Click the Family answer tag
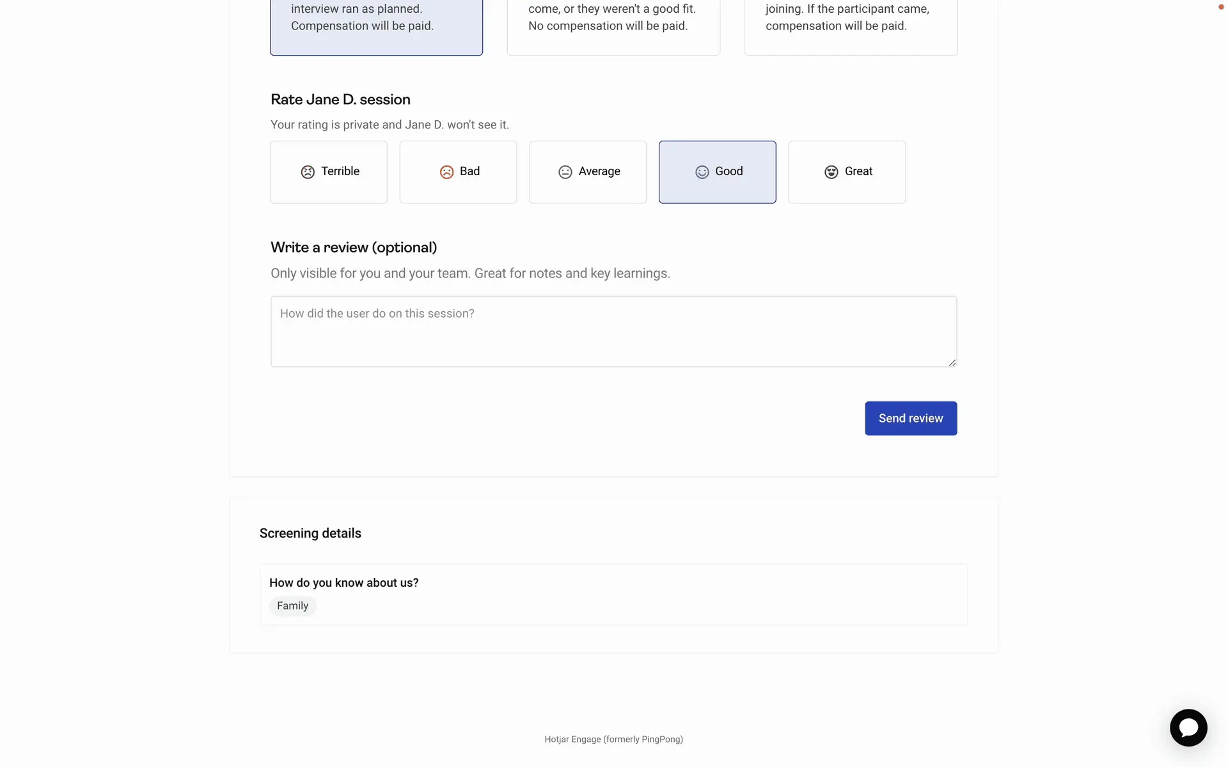 (x=292, y=606)
